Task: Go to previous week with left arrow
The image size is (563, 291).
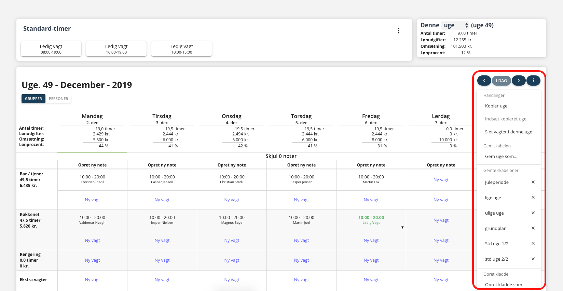Action: (484, 81)
